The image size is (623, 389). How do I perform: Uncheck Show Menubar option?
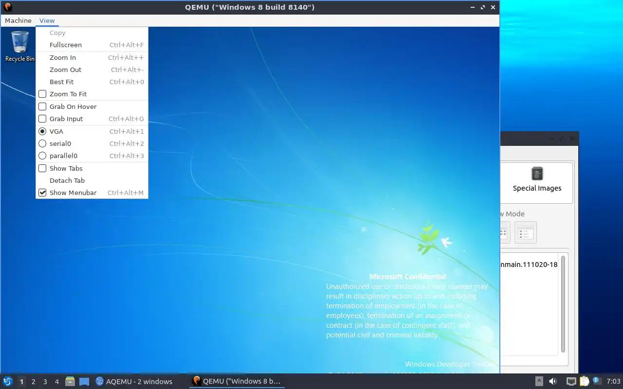pyautogui.click(x=42, y=193)
